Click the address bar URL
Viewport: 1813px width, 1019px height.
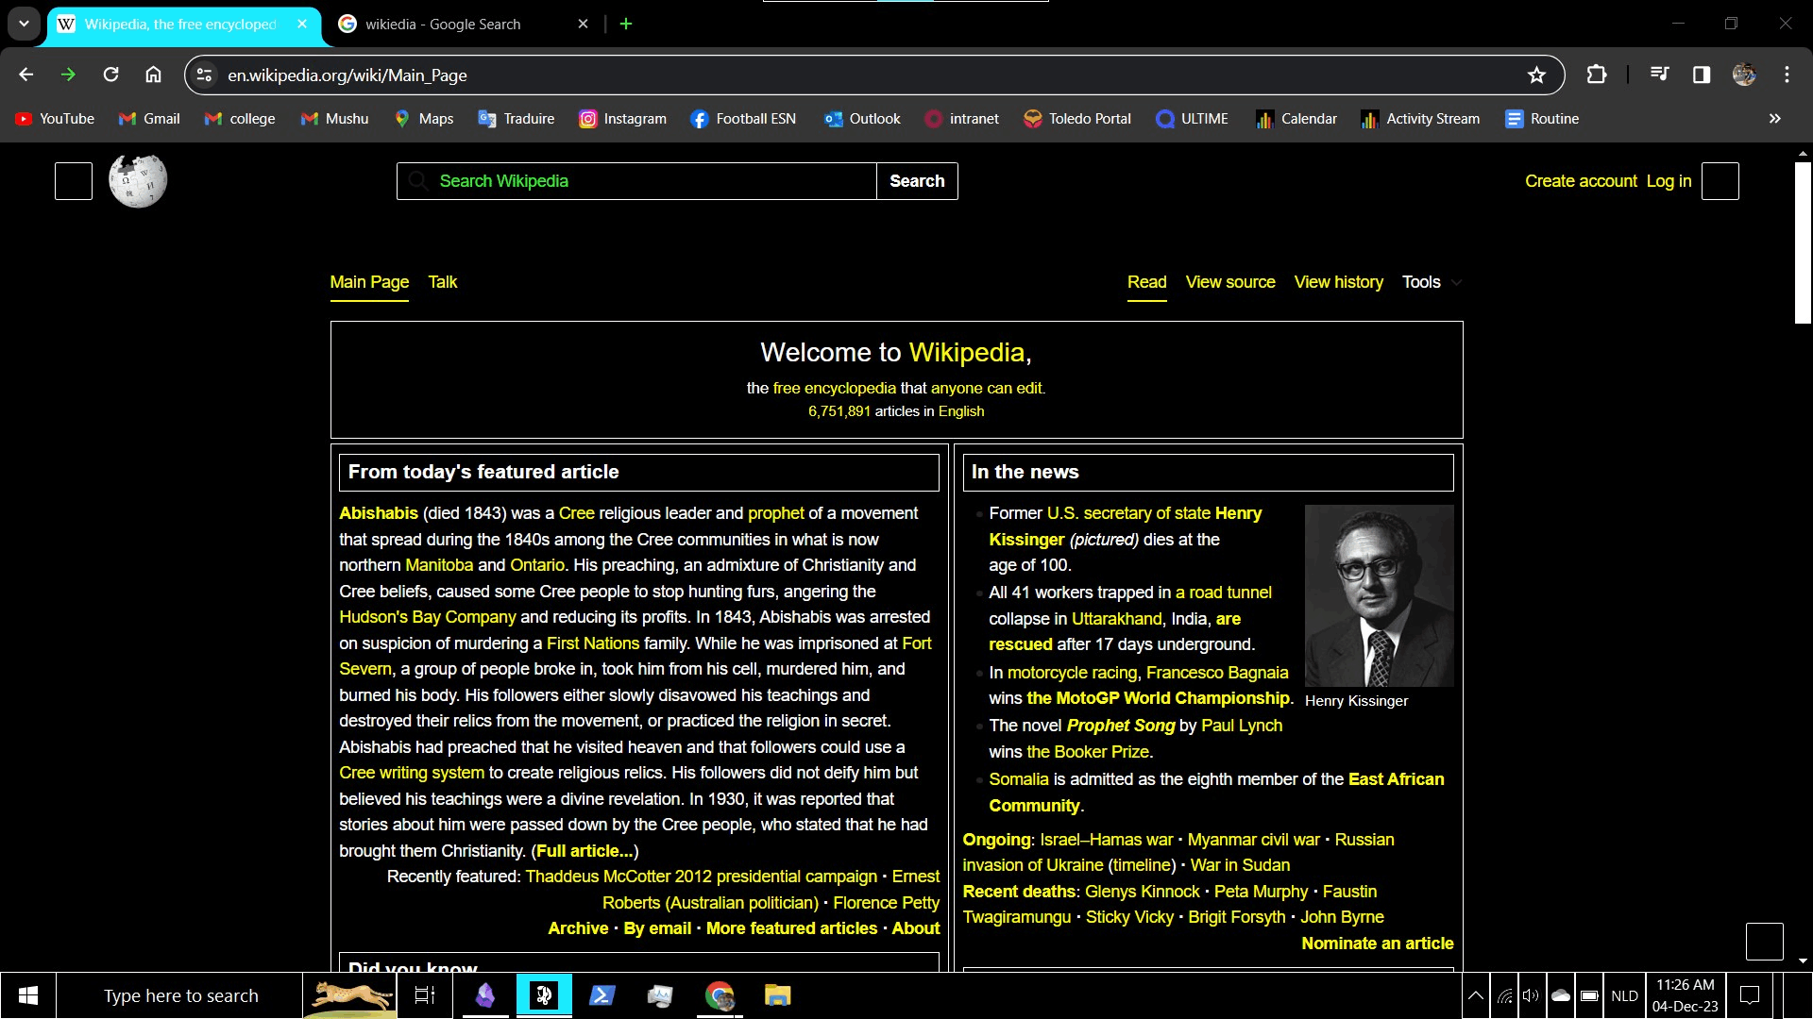[x=347, y=75]
